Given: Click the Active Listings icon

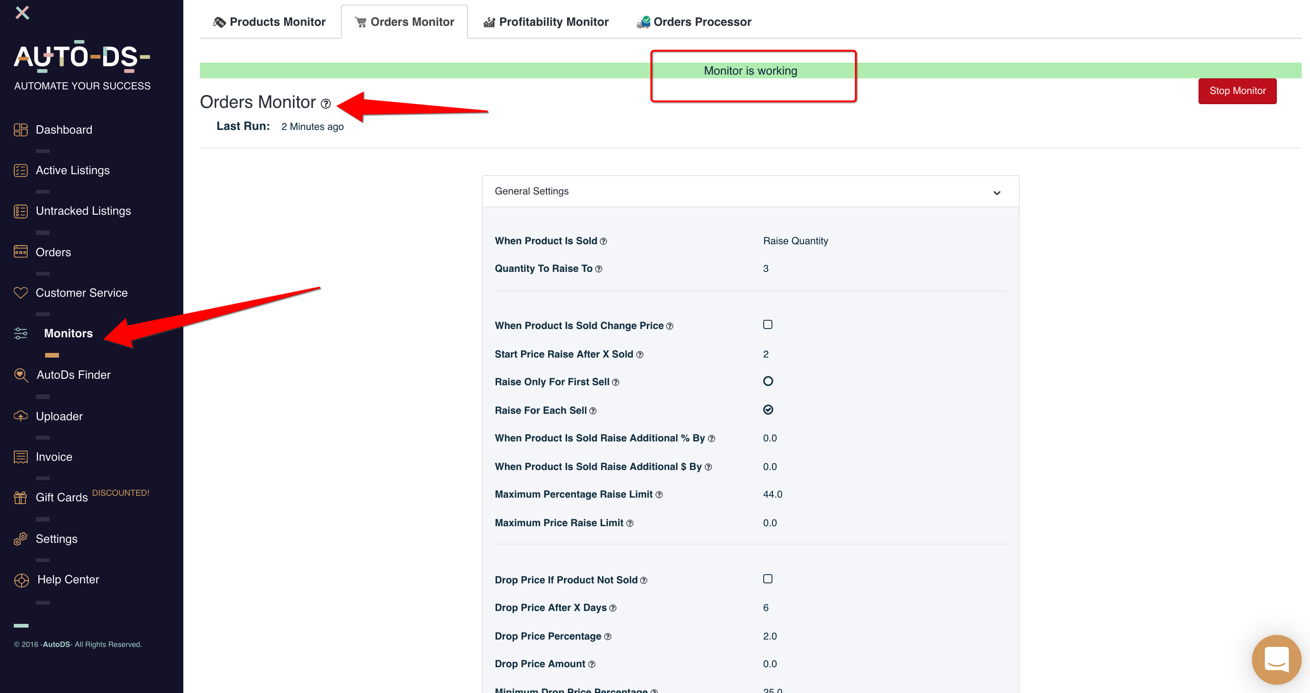Looking at the screenshot, I should point(21,170).
